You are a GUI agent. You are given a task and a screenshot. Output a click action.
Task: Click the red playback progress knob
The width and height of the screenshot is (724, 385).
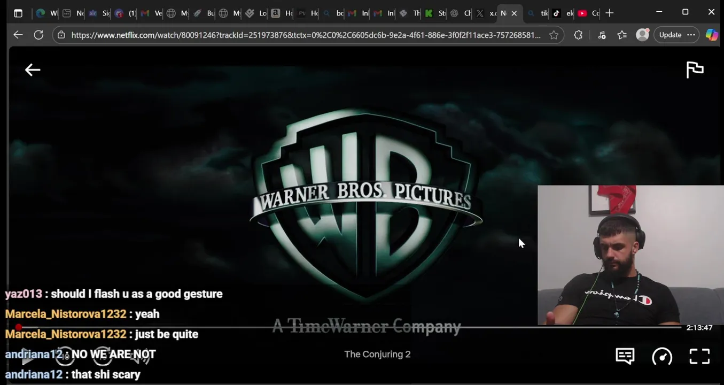pos(18,327)
